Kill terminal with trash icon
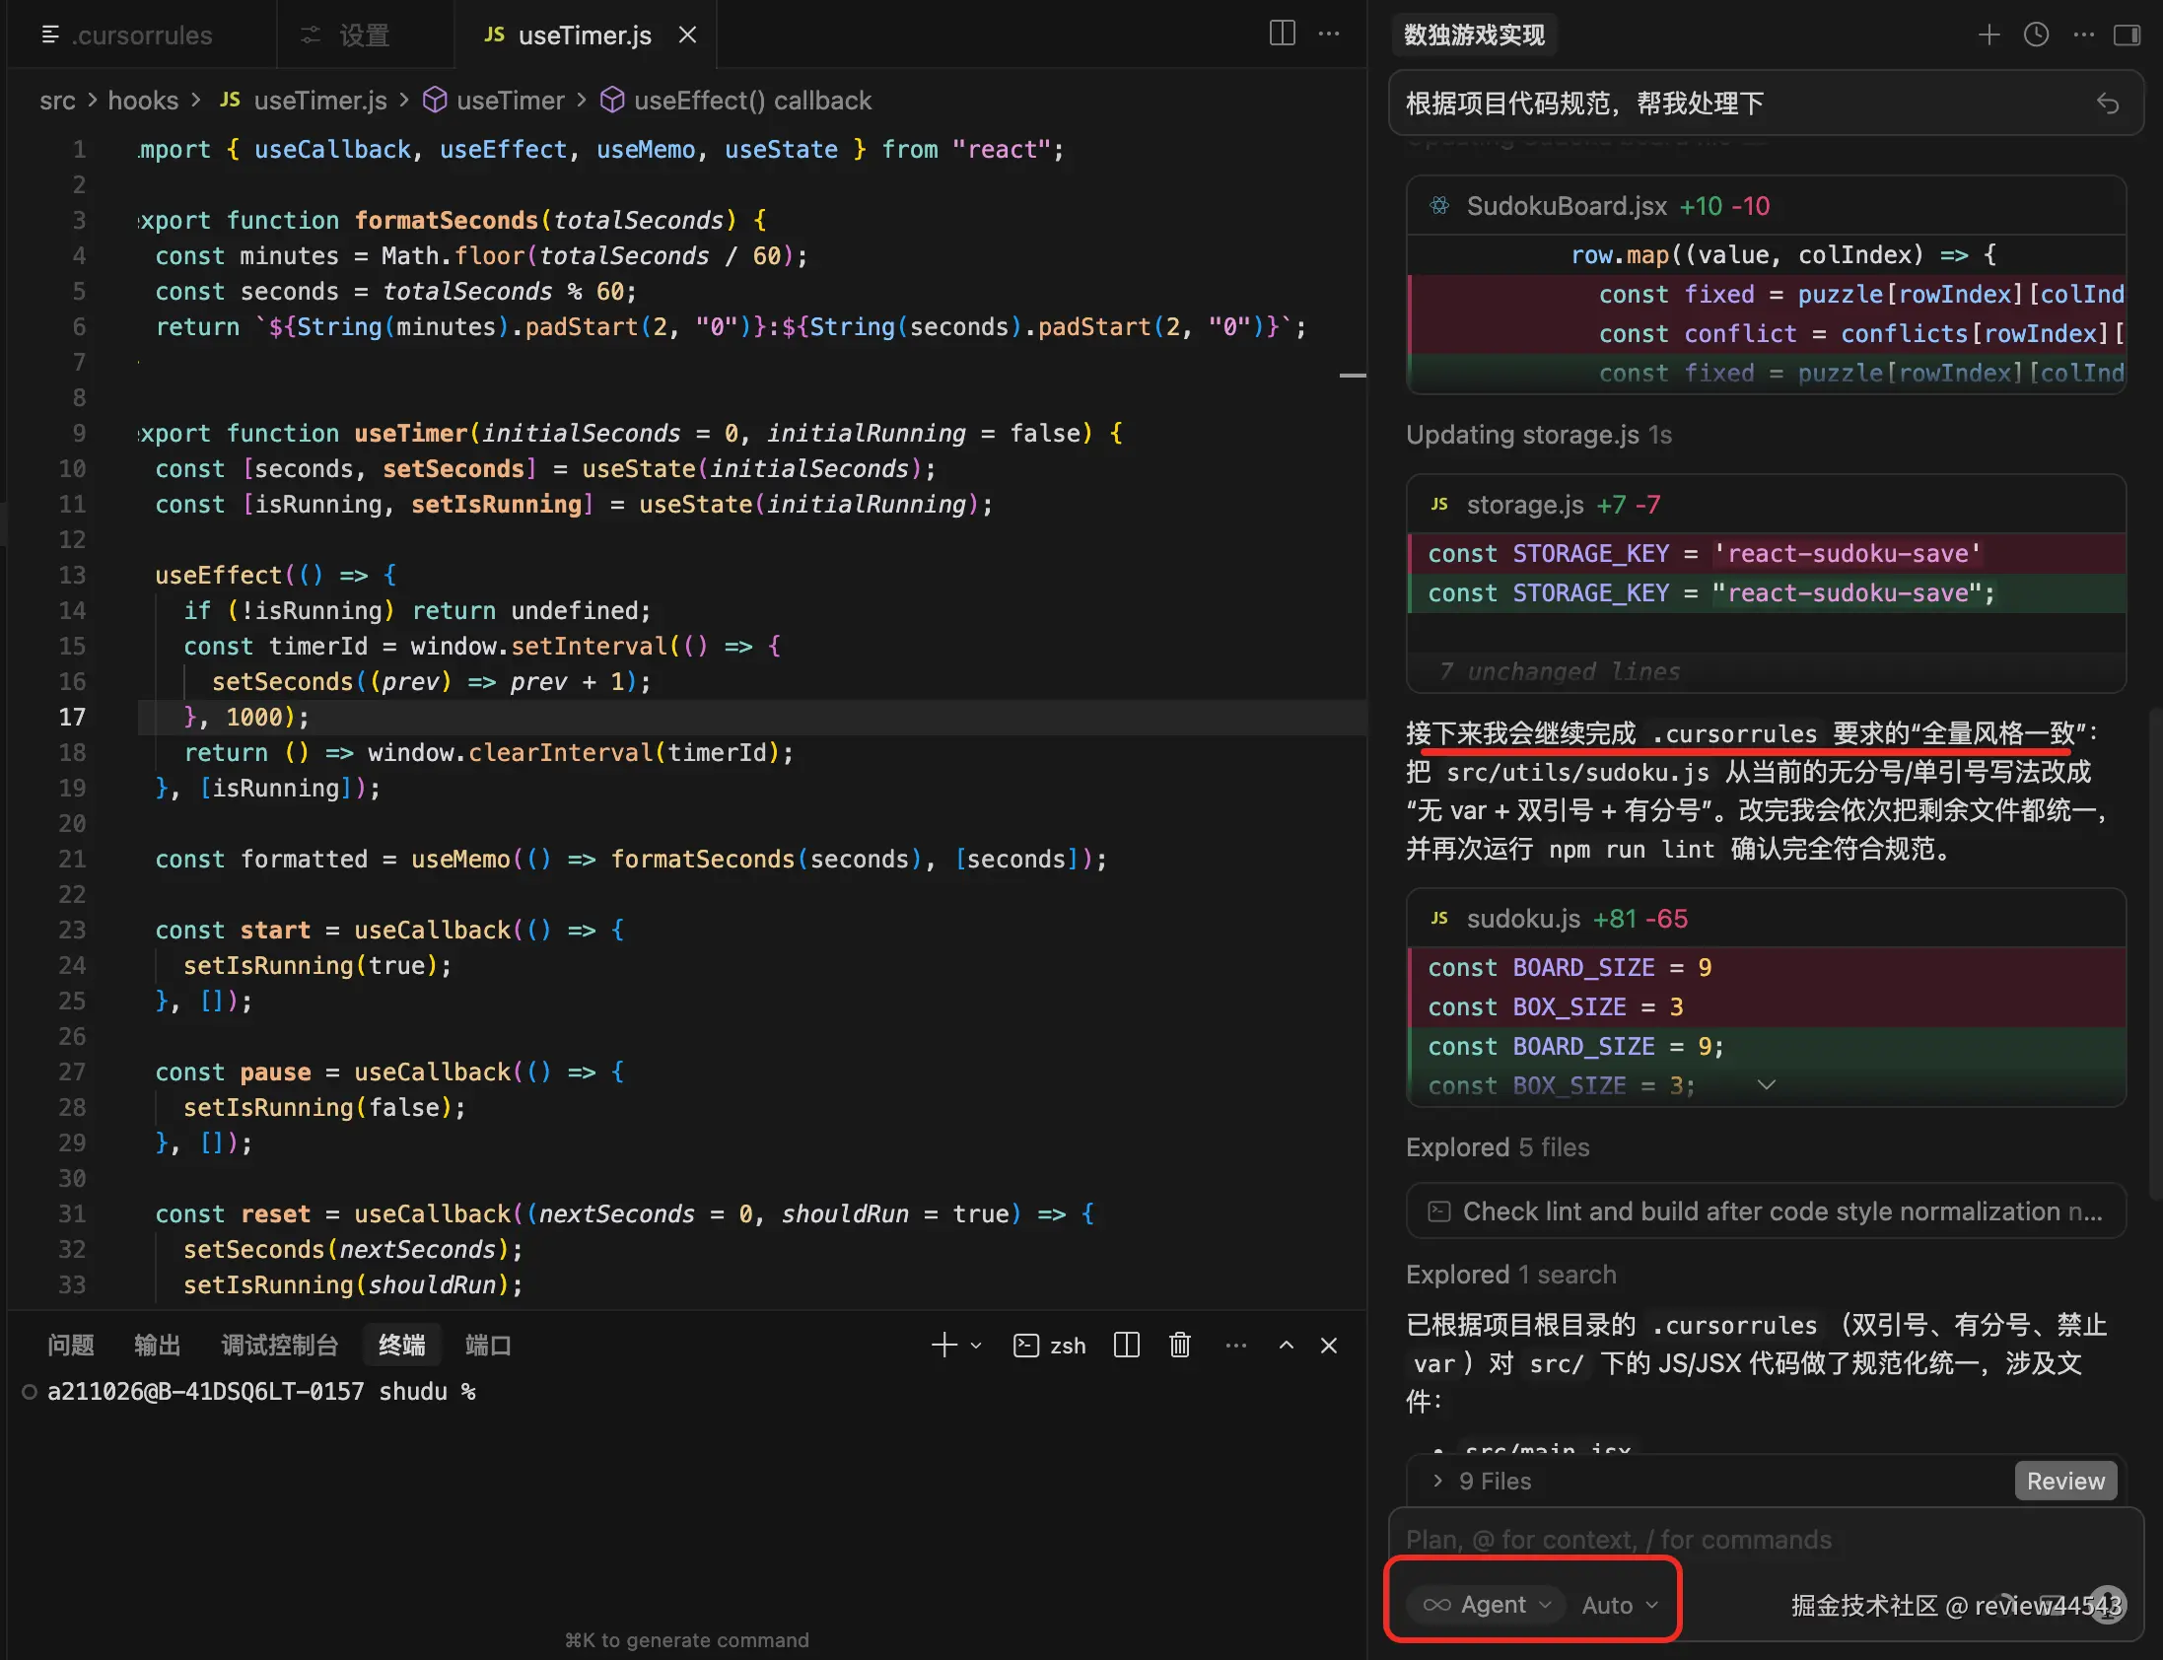The image size is (2163, 1660). [x=1180, y=1345]
